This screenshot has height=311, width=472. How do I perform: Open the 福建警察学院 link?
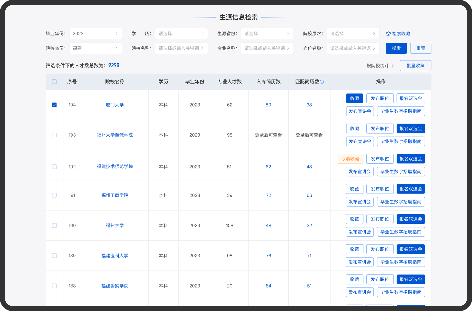[x=115, y=286]
